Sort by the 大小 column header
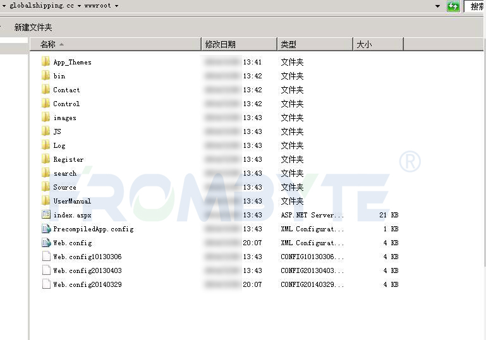The image size is (486, 340). tap(378, 44)
